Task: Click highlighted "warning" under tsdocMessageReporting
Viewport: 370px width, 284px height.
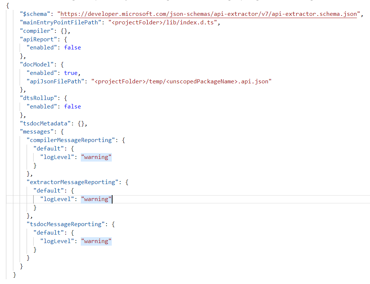Action: point(96,241)
